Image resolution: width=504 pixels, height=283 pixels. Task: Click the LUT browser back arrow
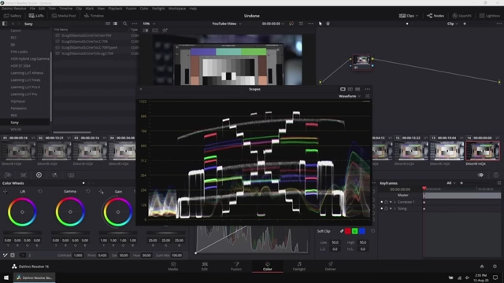coord(13,24)
